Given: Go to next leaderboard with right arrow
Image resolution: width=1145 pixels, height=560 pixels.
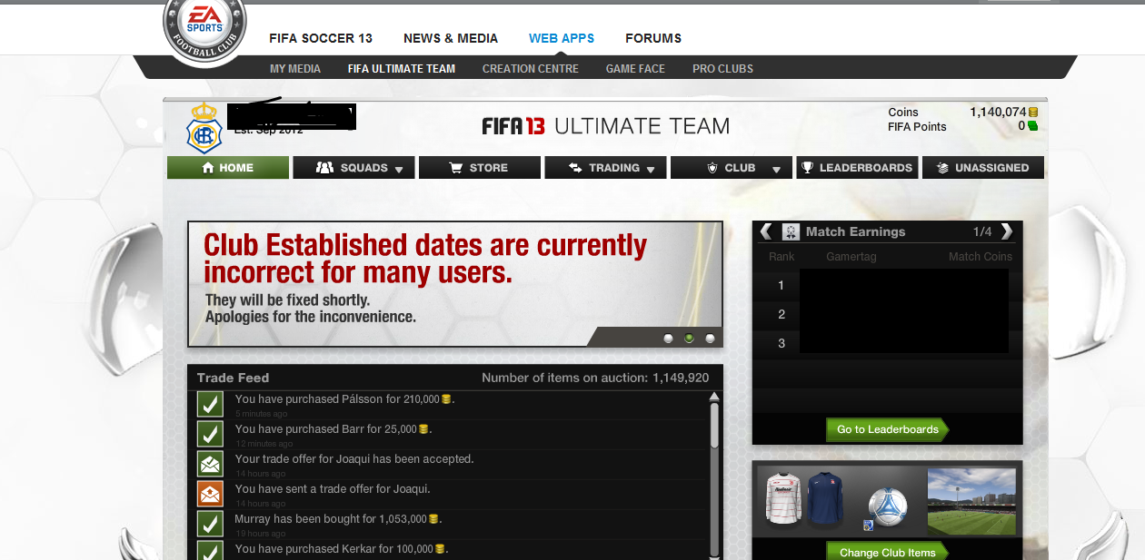Looking at the screenshot, I should coord(1006,231).
